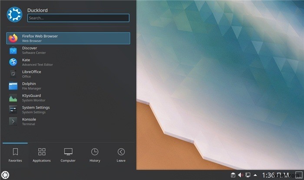Launch the Konsole terminal prompt icon
Image resolution: width=304 pixels, height=180 pixels.
13,121
